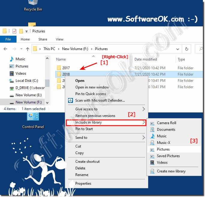Viewport: 205px width, 197px height.
Task: Select Music in the navigation pane
Action: 20,59
